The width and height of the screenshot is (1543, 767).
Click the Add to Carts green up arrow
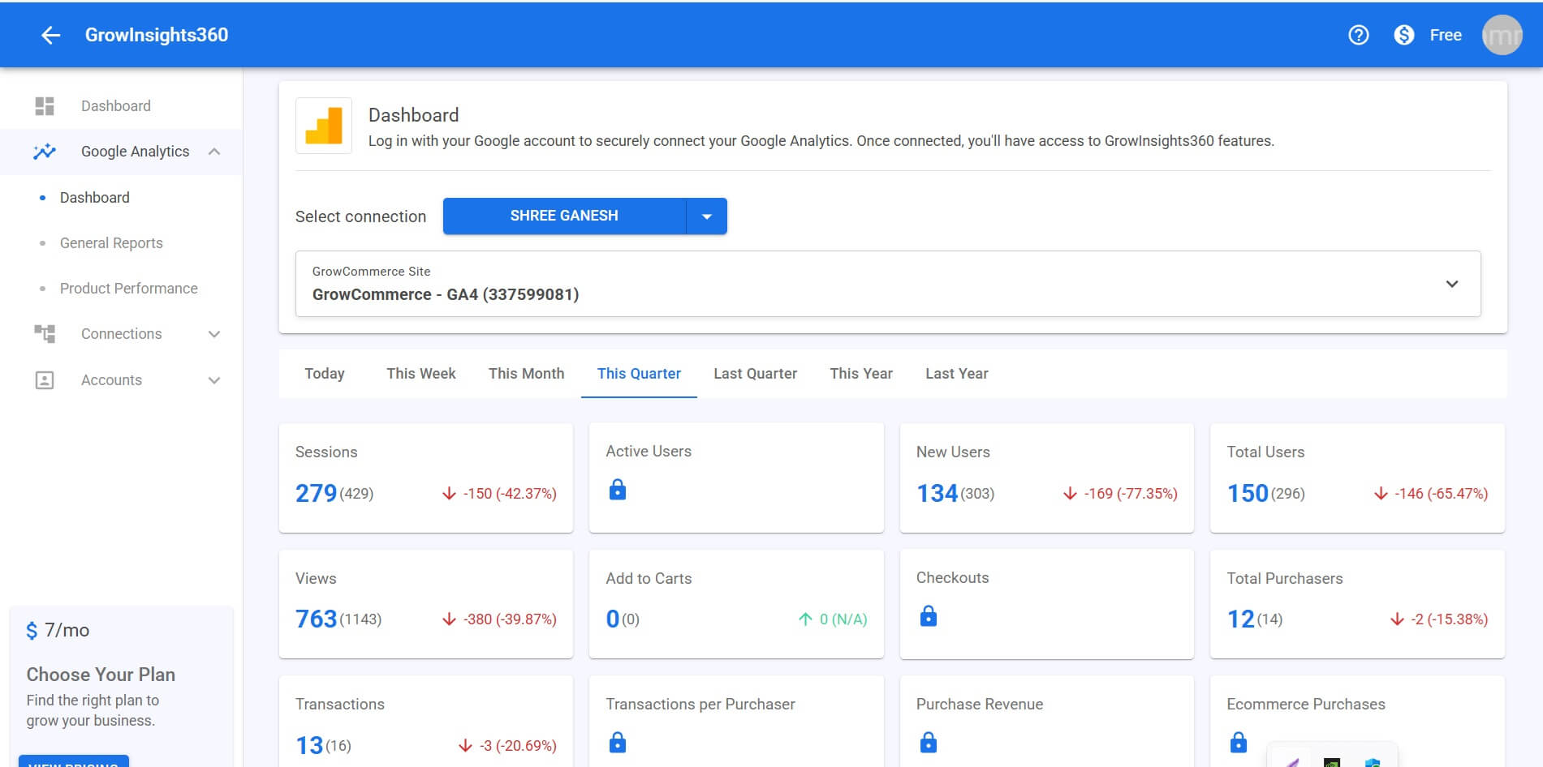(x=805, y=619)
